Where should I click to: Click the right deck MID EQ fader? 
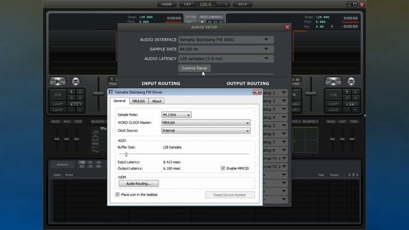pyautogui.click(x=343, y=139)
